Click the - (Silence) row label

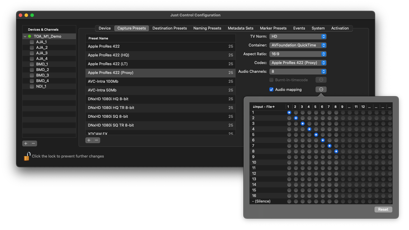261,201
